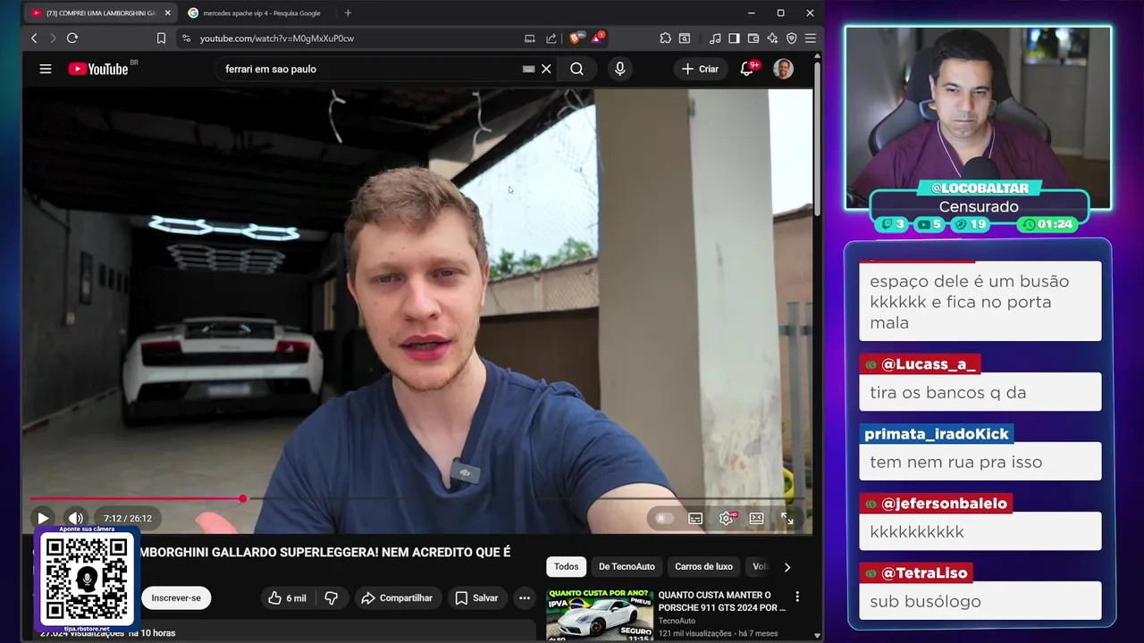Show more filter chips with arrow
Viewport: 1144px width, 643px height.
click(786, 566)
